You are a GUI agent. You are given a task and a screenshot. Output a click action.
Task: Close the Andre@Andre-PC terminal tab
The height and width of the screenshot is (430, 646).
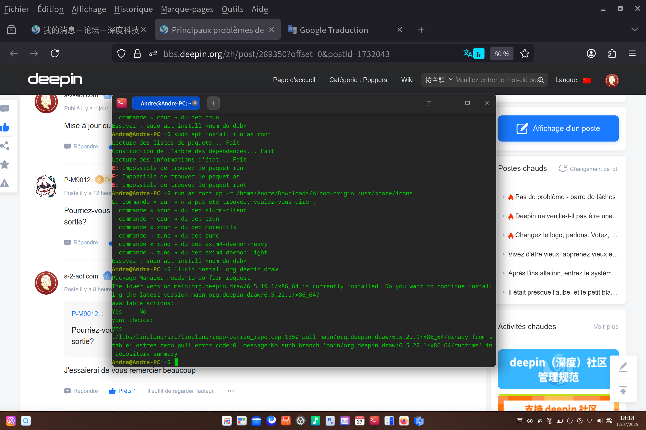click(195, 103)
